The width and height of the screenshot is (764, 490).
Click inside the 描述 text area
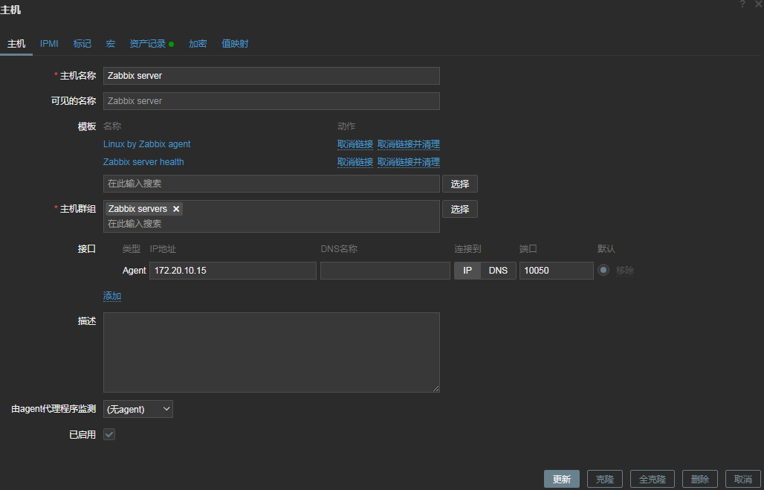271,352
